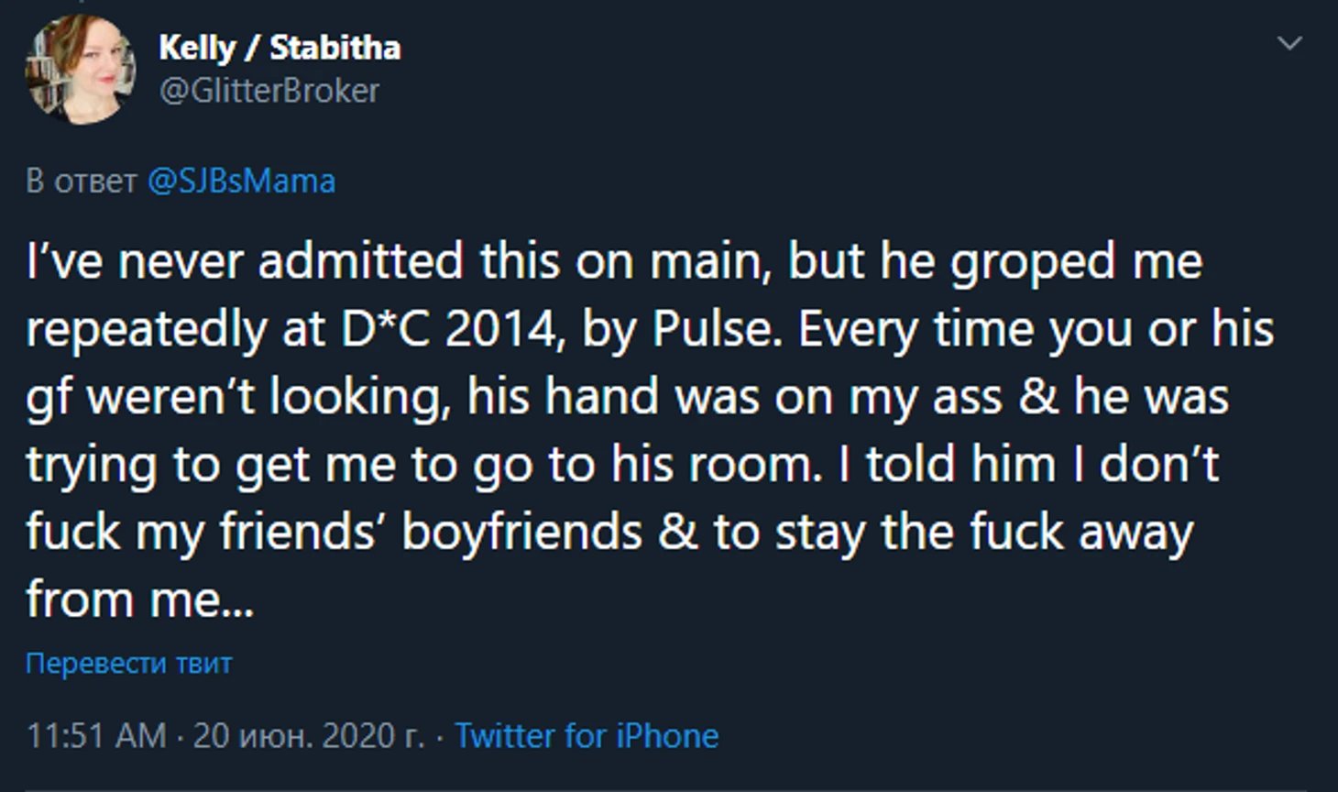Viewport: 1338px width, 792px height.
Task: Click the 'D*C 2014' text in tweet
Action: [x=449, y=330]
